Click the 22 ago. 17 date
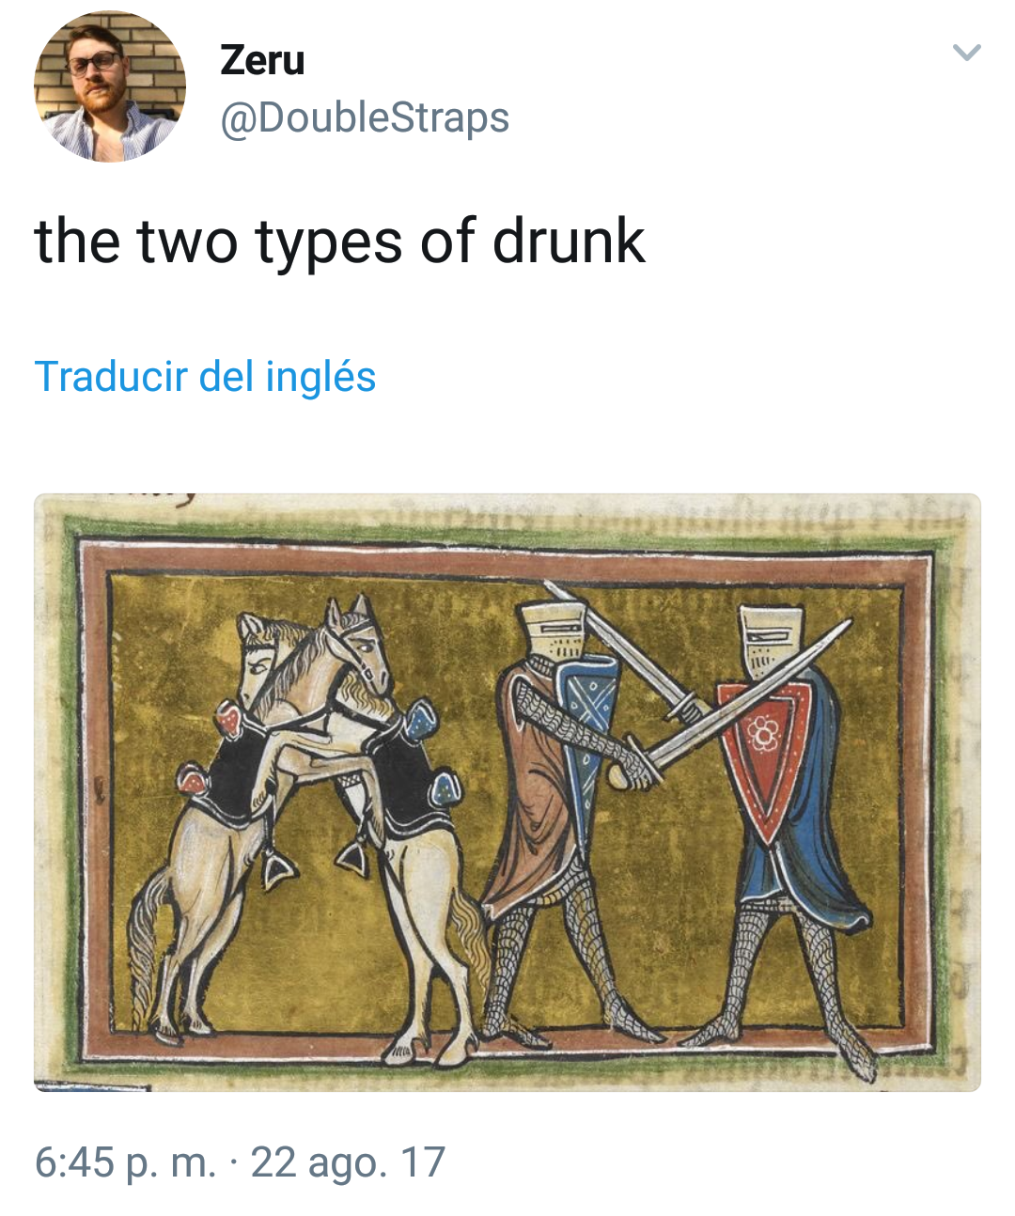 (x=348, y=1162)
